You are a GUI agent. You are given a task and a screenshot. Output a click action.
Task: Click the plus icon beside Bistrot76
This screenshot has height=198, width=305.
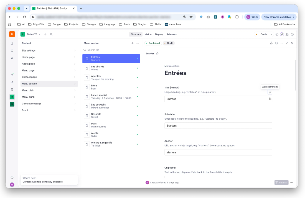[x=45, y=34]
